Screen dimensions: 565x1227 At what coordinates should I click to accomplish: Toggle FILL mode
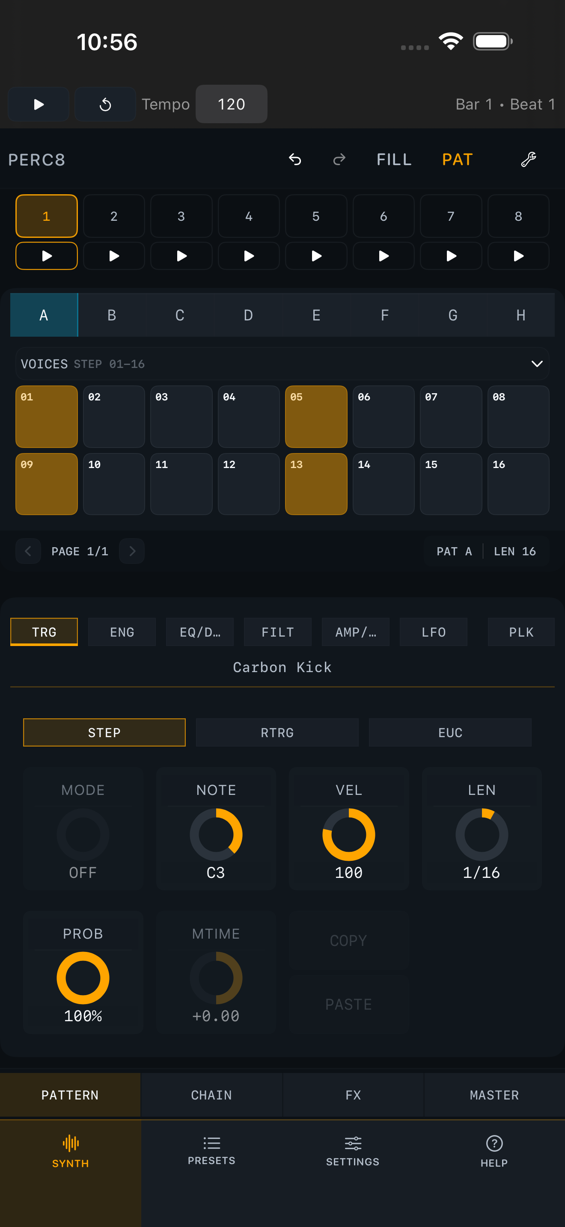394,160
